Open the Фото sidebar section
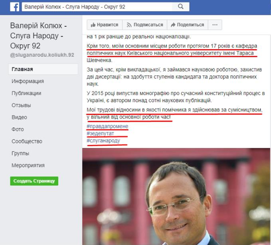 click(x=18, y=129)
